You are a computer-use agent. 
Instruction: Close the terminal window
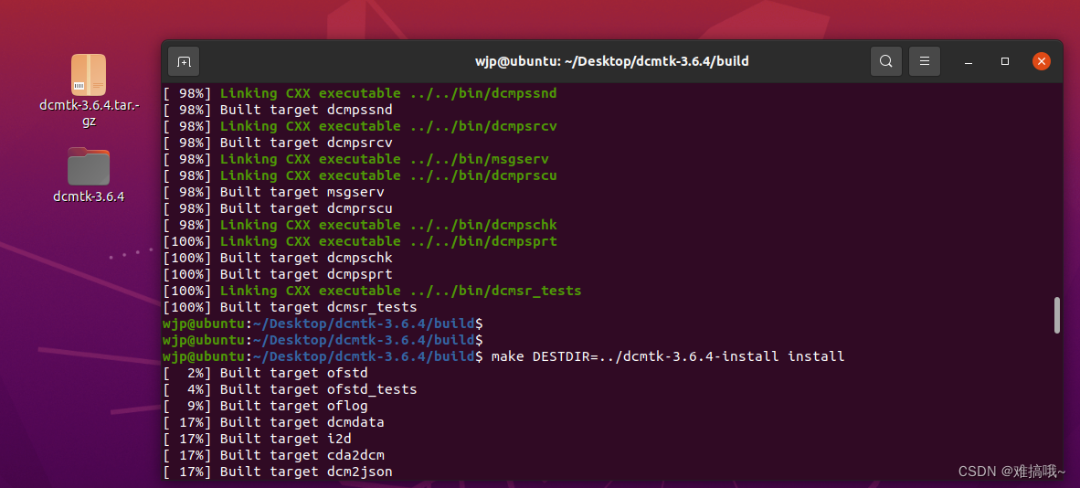pyautogui.click(x=1042, y=61)
